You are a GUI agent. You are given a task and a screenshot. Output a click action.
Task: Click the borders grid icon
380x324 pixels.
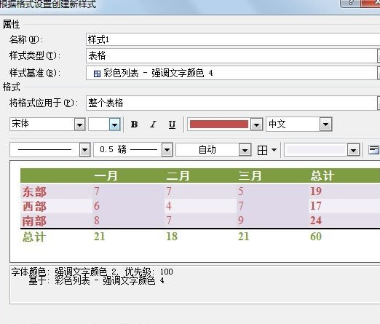262,150
